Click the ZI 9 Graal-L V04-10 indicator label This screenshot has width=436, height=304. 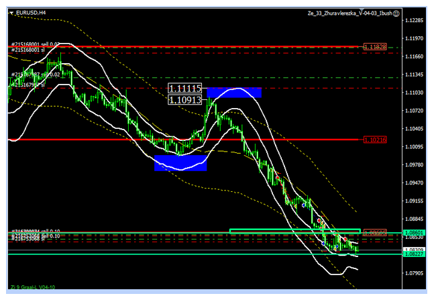[34, 287]
